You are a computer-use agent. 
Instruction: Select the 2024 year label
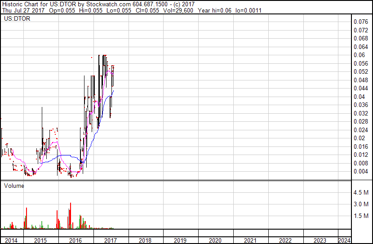(x=344, y=240)
